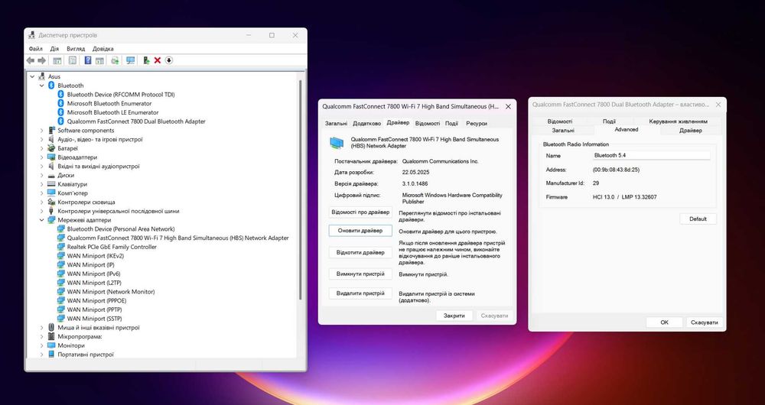This screenshot has height=405, width=765.
Task: Open the Довідка menu
Action: click(x=103, y=49)
